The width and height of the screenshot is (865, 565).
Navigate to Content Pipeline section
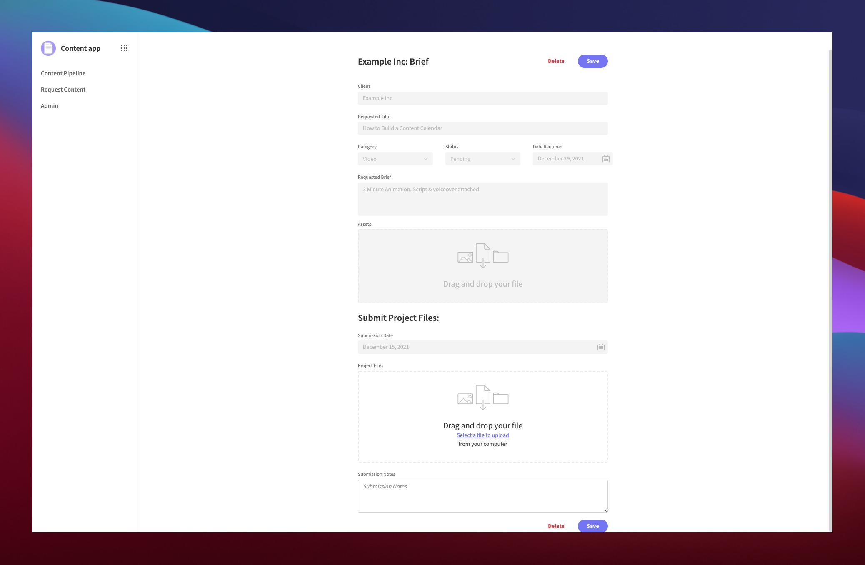click(64, 72)
